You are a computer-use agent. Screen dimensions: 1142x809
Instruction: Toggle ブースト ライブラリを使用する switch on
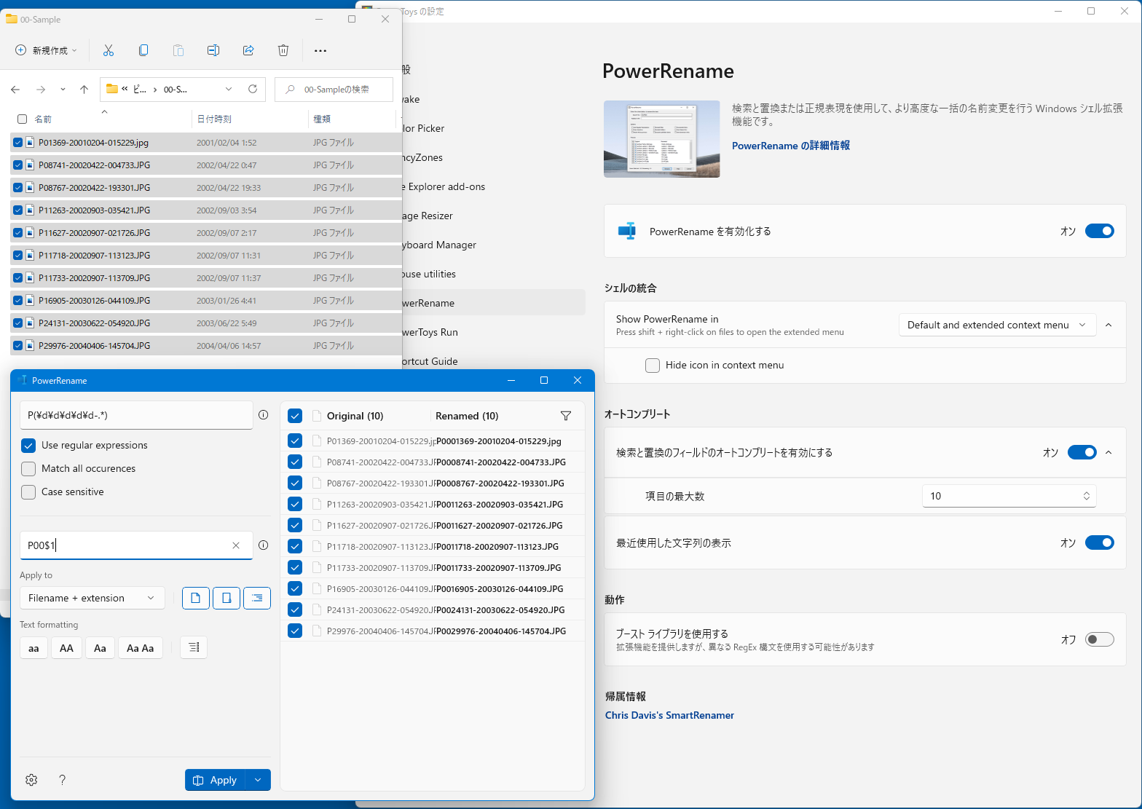(x=1099, y=639)
